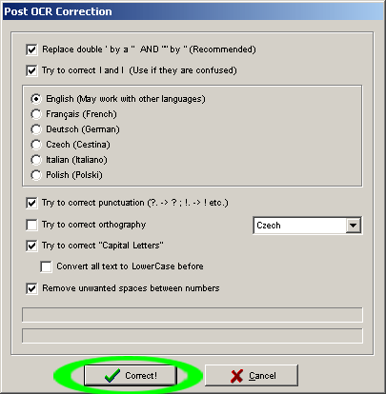Click the red X icon on Cancel button
Viewport: 386px width, 394px height.
coord(236,376)
